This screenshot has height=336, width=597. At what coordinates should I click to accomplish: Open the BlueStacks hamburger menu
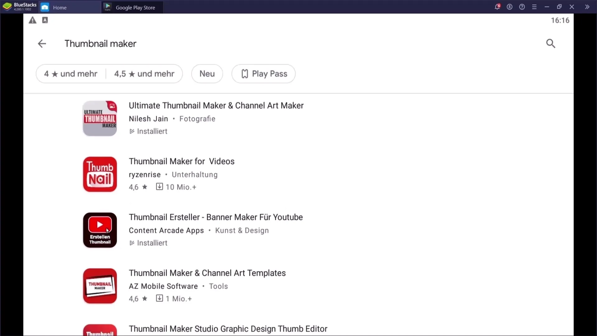535,7
